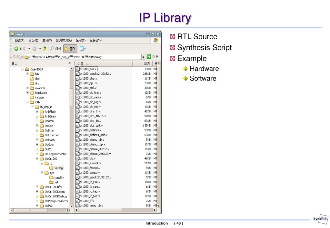Open the address bar dropdown
The width and height of the screenshot is (330, 228).
(x=143, y=57)
